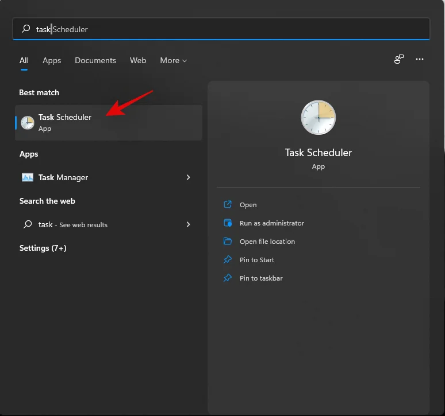Switch to the All tab
The width and height of the screenshot is (445, 416).
(24, 60)
